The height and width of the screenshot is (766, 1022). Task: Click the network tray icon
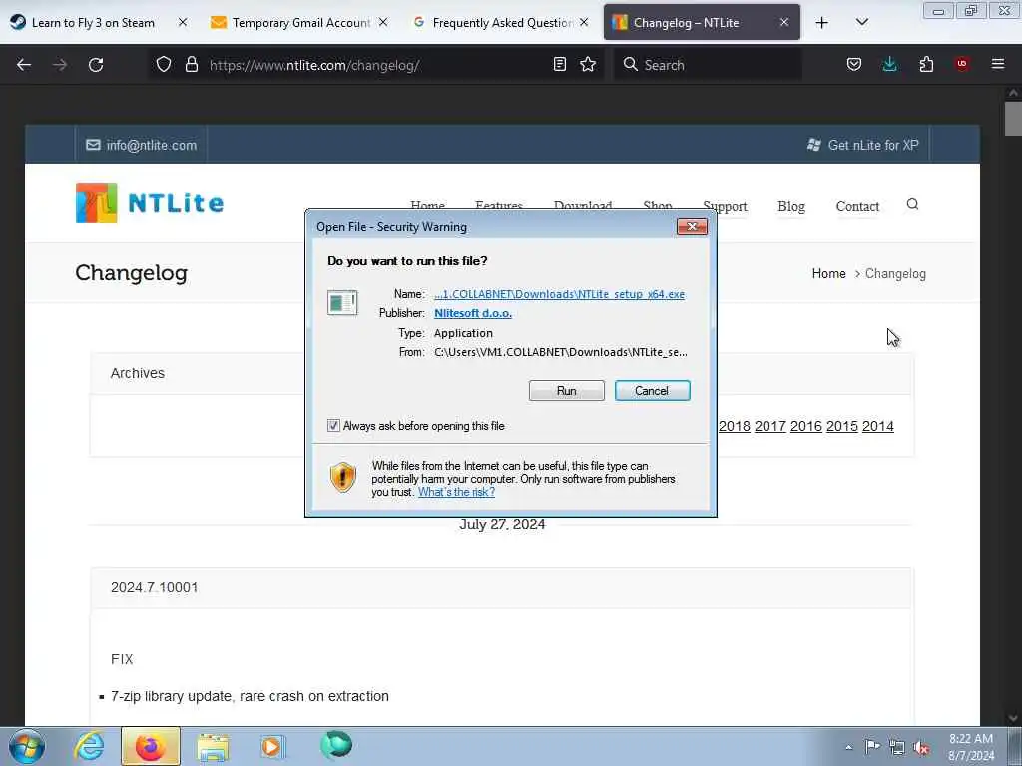897,747
